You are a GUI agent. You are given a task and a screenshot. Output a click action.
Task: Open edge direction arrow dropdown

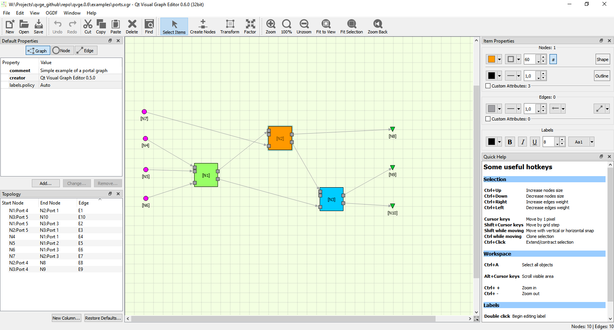pyautogui.click(x=563, y=109)
